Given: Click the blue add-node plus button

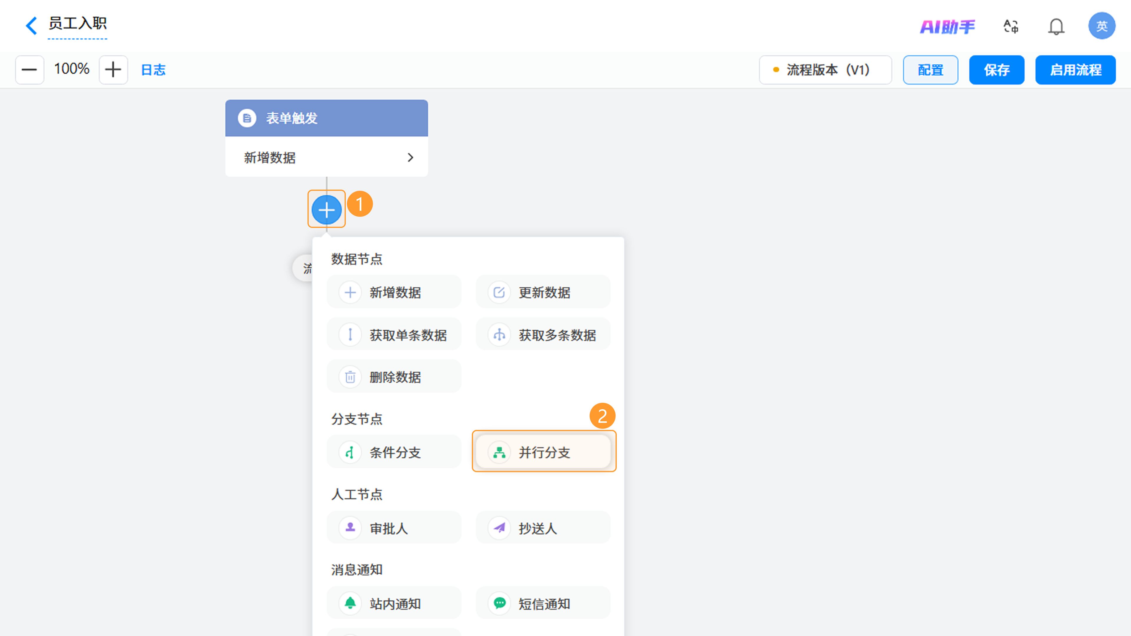Looking at the screenshot, I should [326, 209].
